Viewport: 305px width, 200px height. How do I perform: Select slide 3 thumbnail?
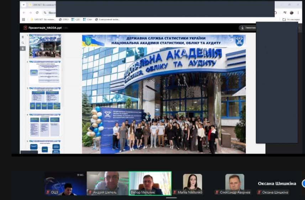45,99
